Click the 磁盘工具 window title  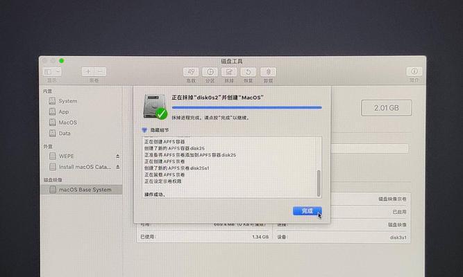coord(232,62)
